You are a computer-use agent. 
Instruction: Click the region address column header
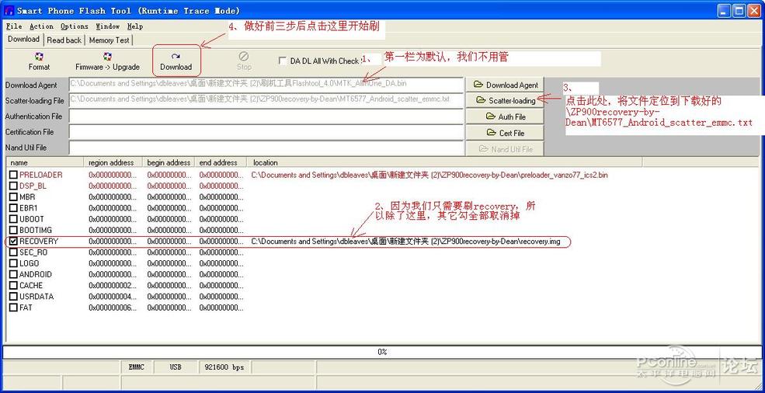coord(113,162)
